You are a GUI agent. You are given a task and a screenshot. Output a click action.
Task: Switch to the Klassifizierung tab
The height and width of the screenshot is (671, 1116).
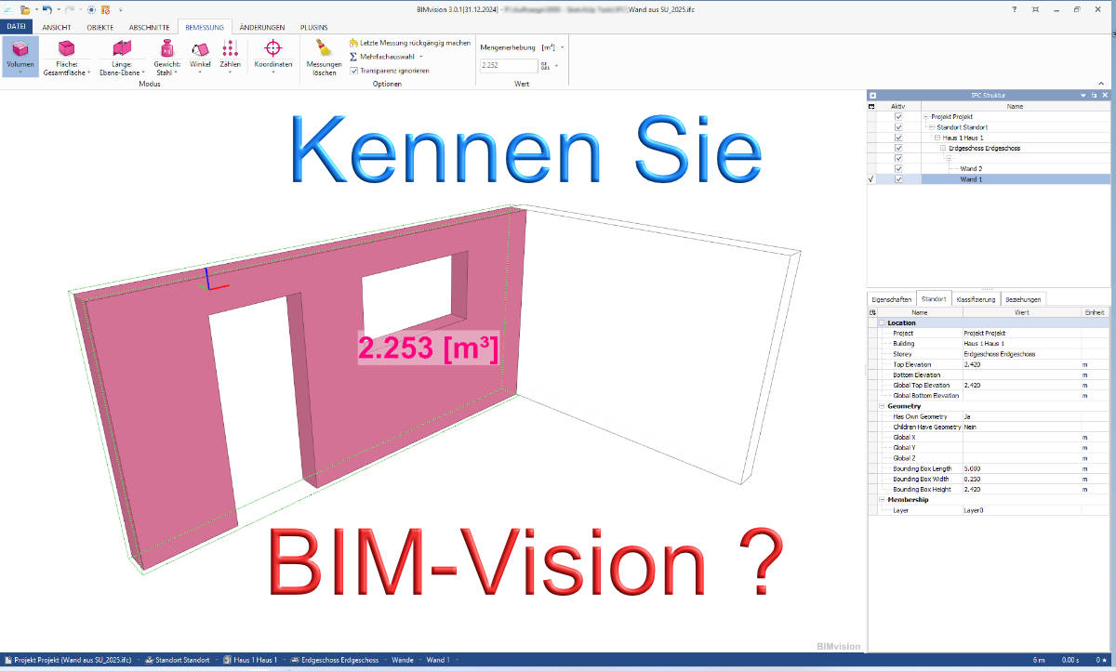pyautogui.click(x=976, y=299)
